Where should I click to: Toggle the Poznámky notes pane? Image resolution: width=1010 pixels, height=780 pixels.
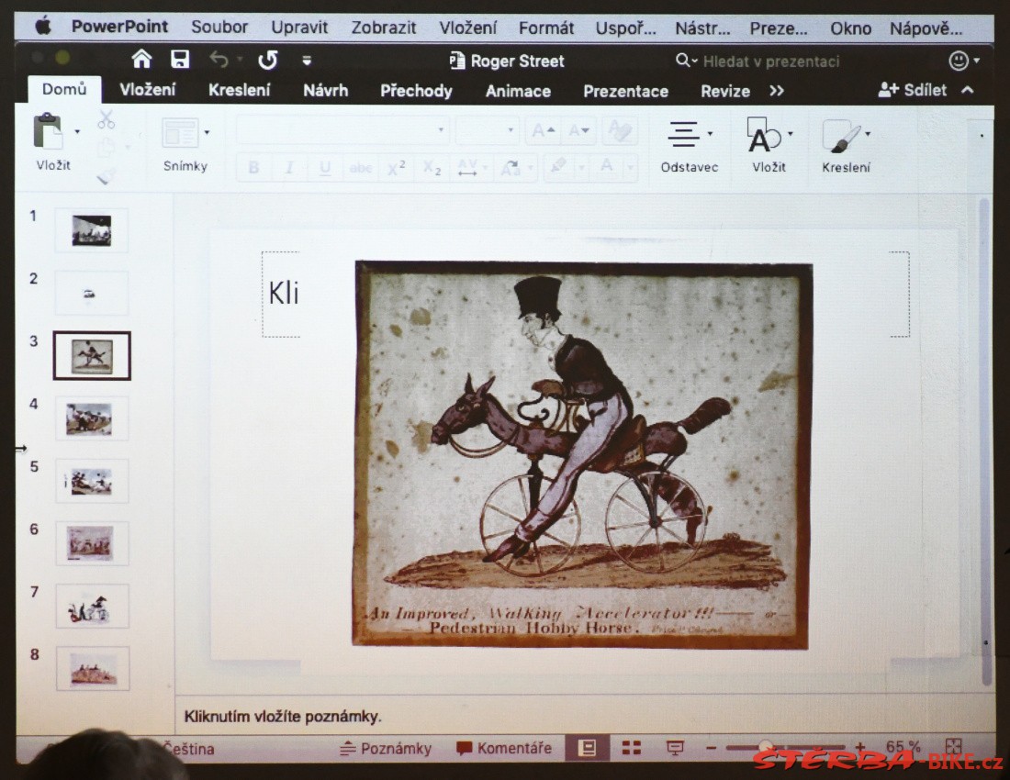[386, 749]
